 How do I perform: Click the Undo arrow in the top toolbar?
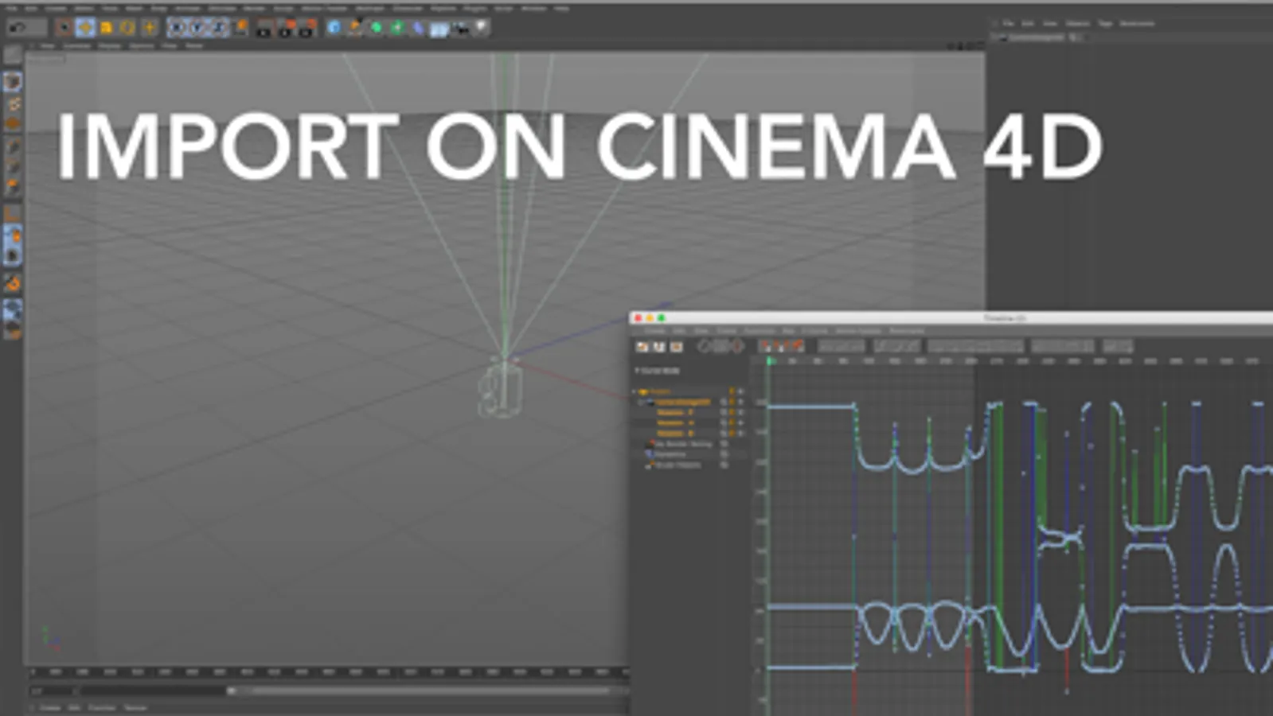[x=18, y=28]
